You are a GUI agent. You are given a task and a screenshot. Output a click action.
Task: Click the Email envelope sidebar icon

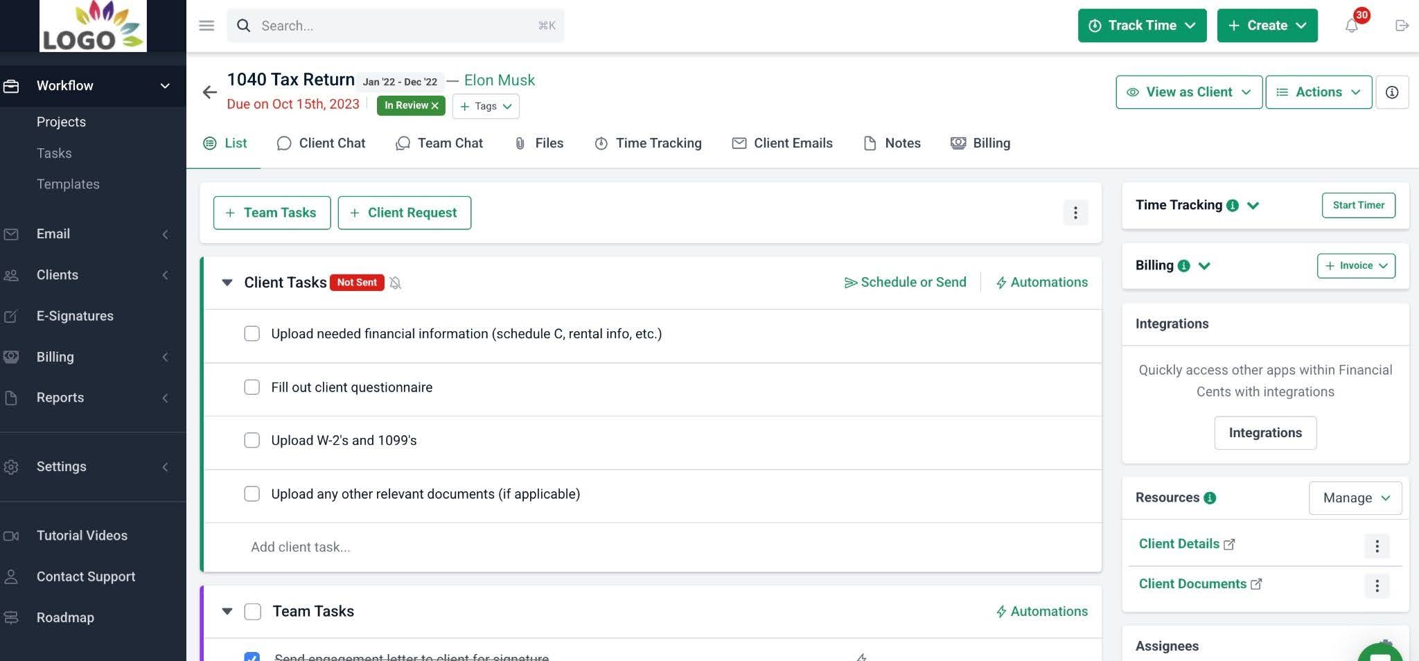[11, 234]
